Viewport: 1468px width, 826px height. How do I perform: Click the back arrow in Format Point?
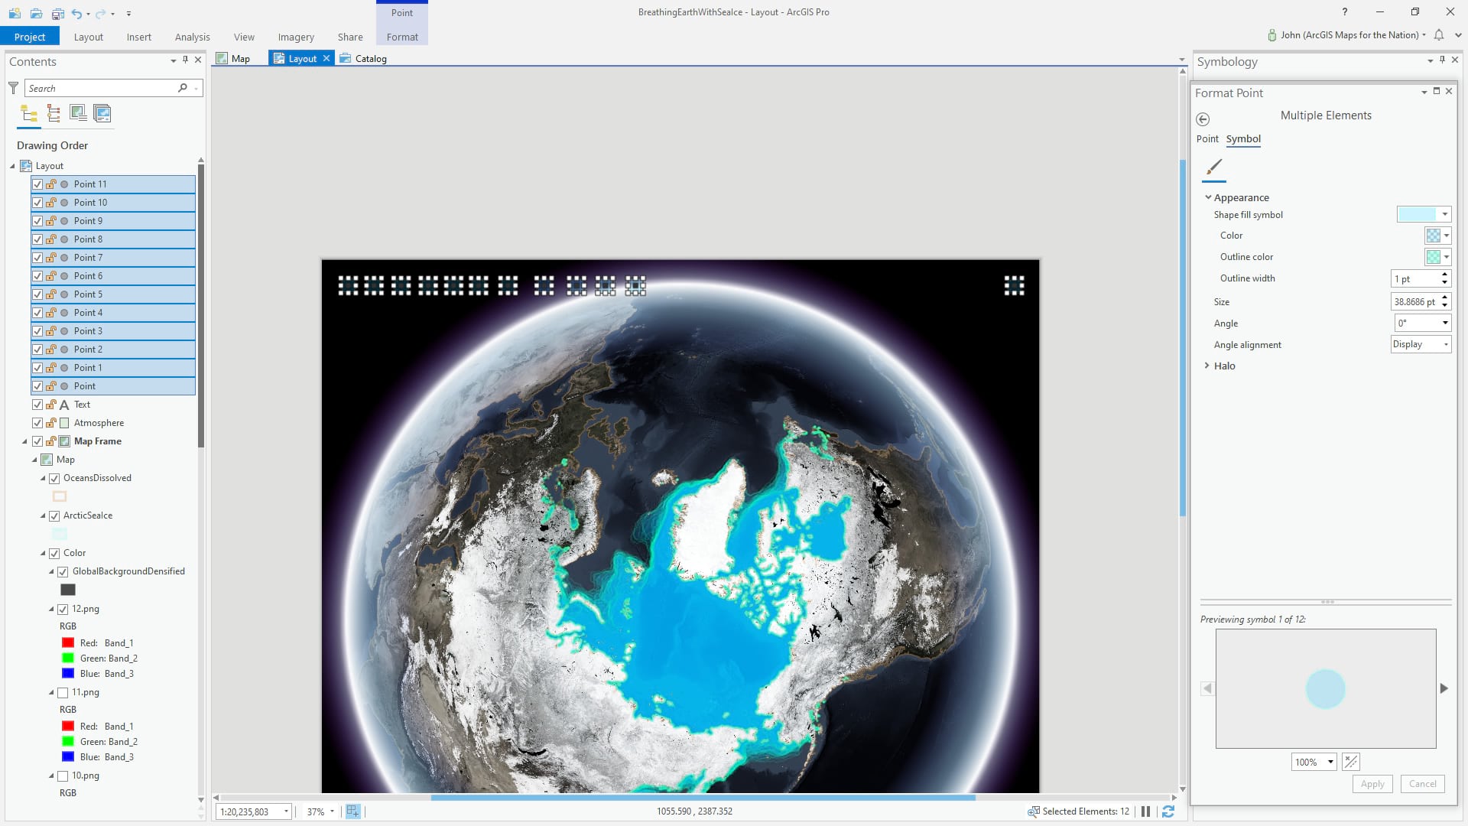(x=1203, y=119)
